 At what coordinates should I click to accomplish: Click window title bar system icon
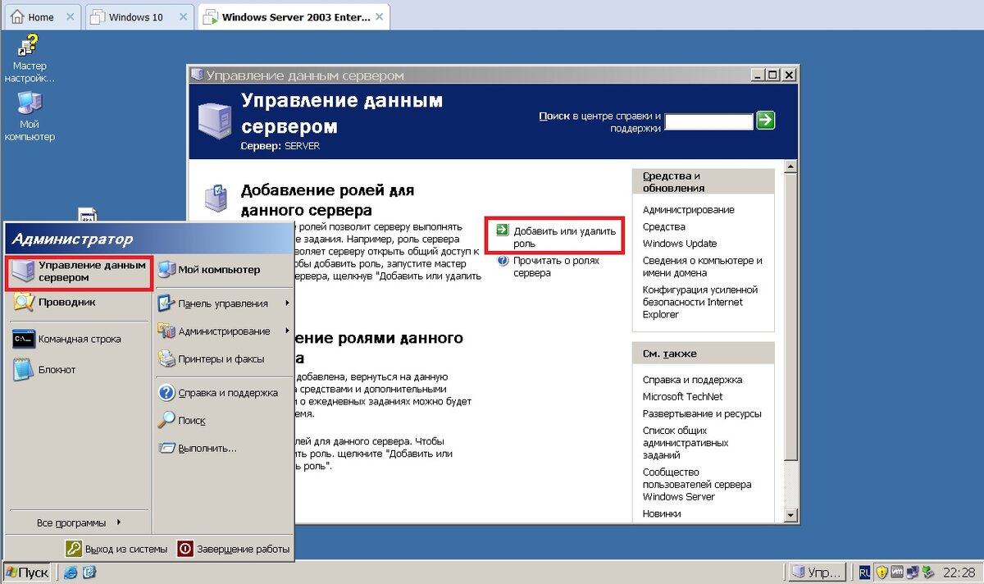197,75
